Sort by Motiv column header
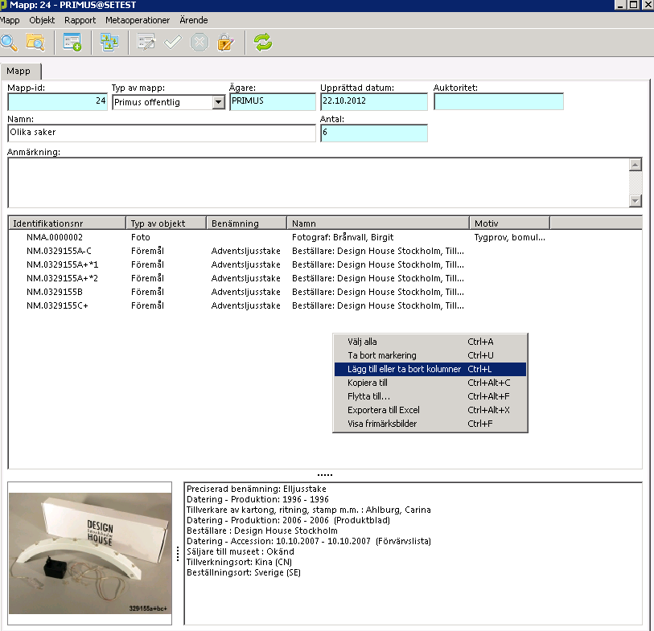Screen dimensions: 654x631 pyautogui.click(x=509, y=223)
